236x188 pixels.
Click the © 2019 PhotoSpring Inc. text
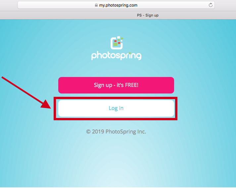116,132
